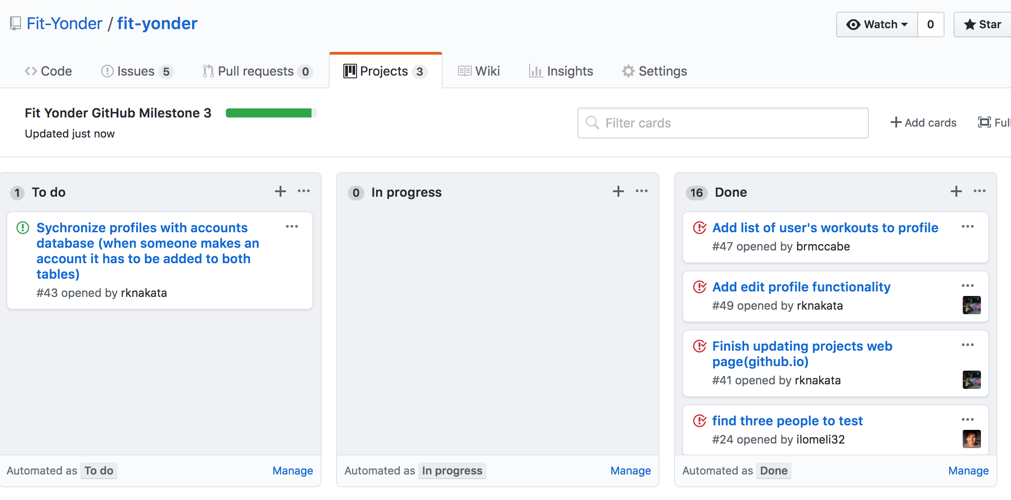The width and height of the screenshot is (1011, 500).
Task: Open find three people to test issue
Action: click(x=787, y=421)
